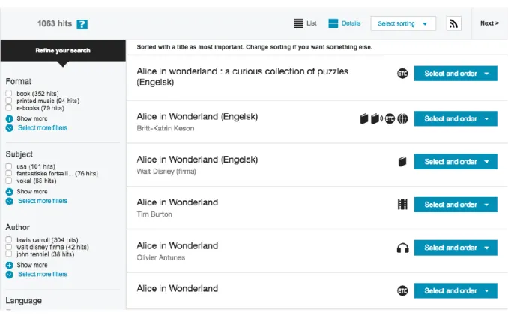Open Select and order for last Alice in Wonderland
This screenshot has width=508, height=315.
[x=456, y=291]
